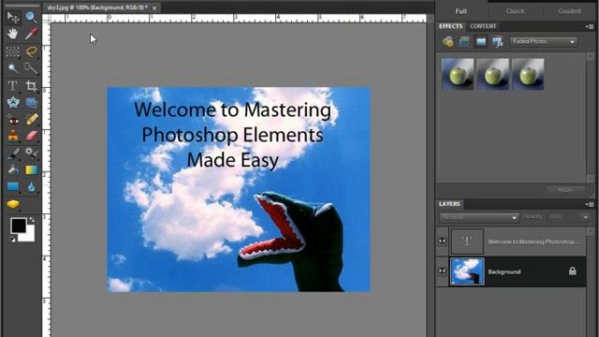Image resolution: width=599 pixels, height=337 pixels.
Task: Click the text layer T thumbnail
Action: pos(467,242)
